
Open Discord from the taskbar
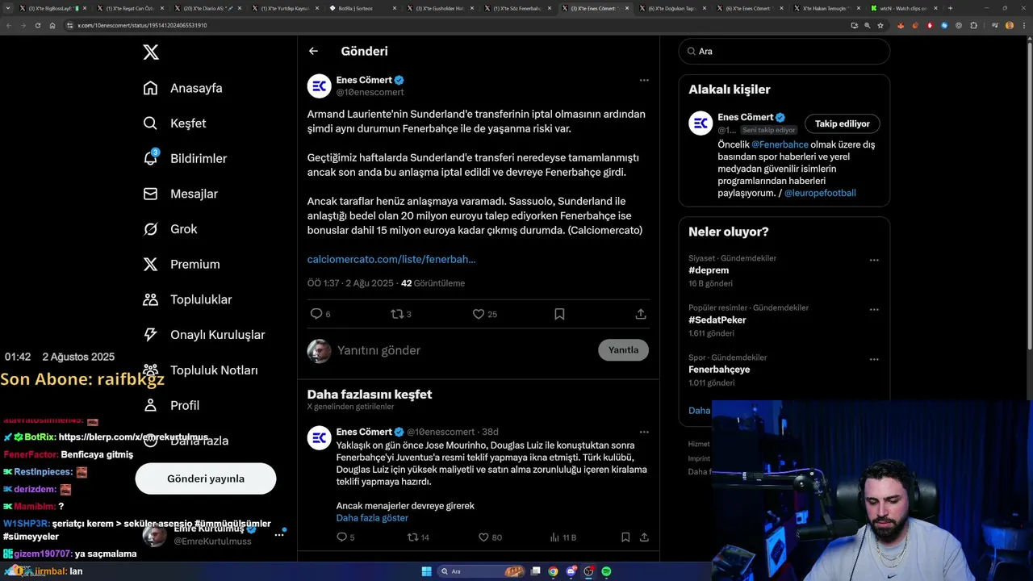pos(571,571)
